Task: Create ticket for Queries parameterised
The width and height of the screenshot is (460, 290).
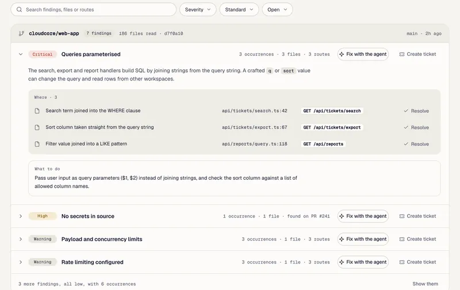Action: 418,54
